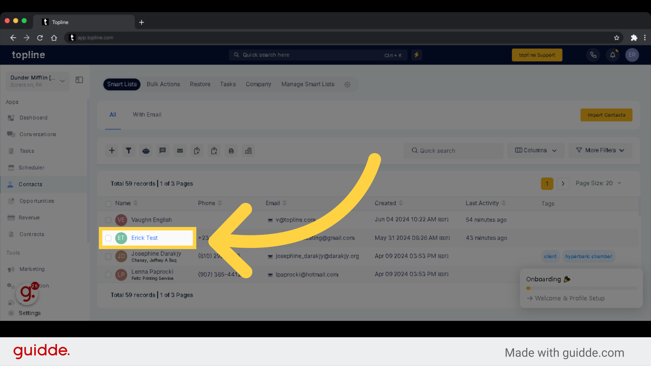The width and height of the screenshot is (651, 366).
Task: Go to next page arrow
Action: point(563,184)
